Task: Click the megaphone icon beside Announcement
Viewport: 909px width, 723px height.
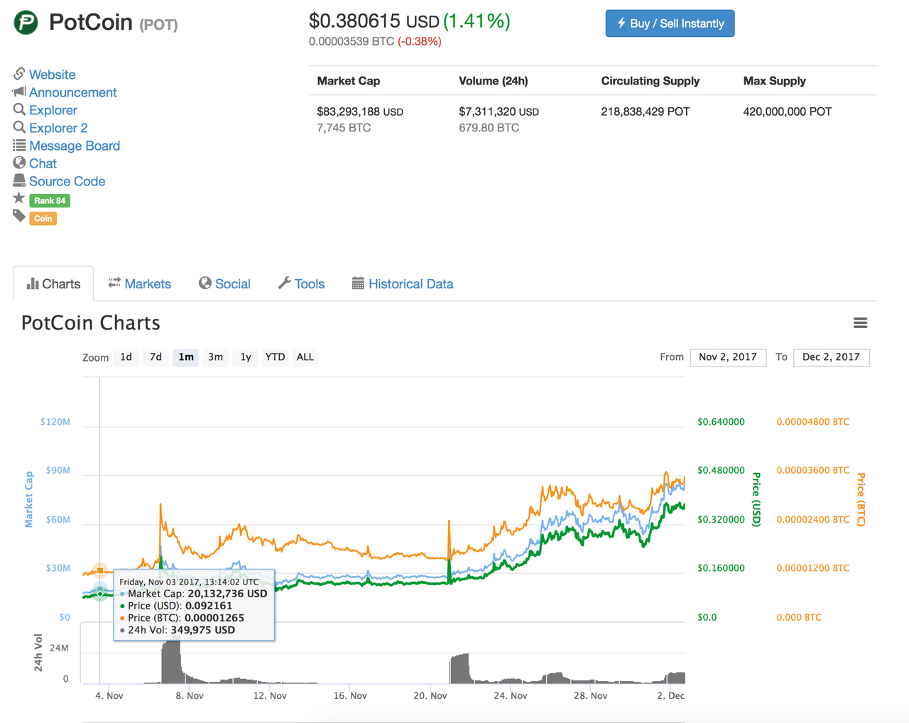Action: [x=19, y=92]
